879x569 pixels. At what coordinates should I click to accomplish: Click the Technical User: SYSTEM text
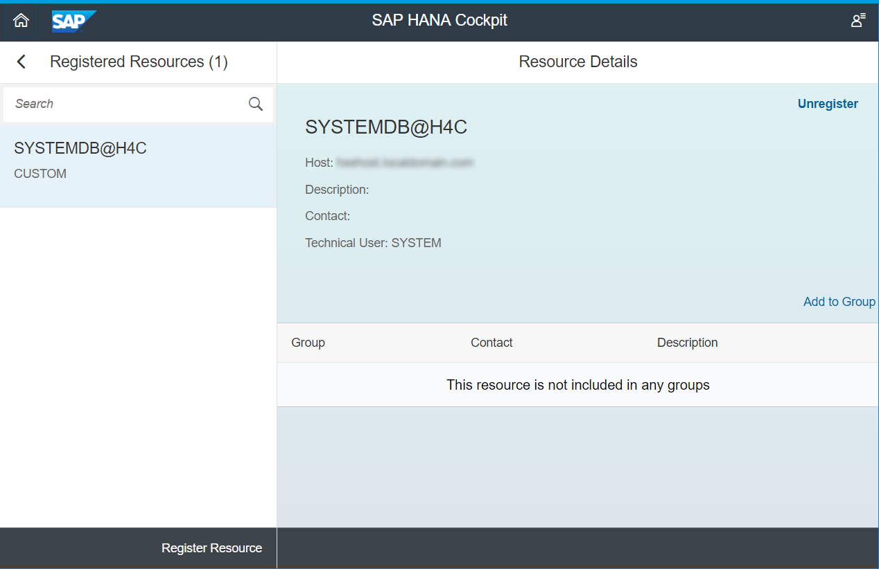[373, 242]
